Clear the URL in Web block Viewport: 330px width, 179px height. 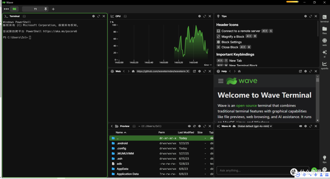[188, 71]
